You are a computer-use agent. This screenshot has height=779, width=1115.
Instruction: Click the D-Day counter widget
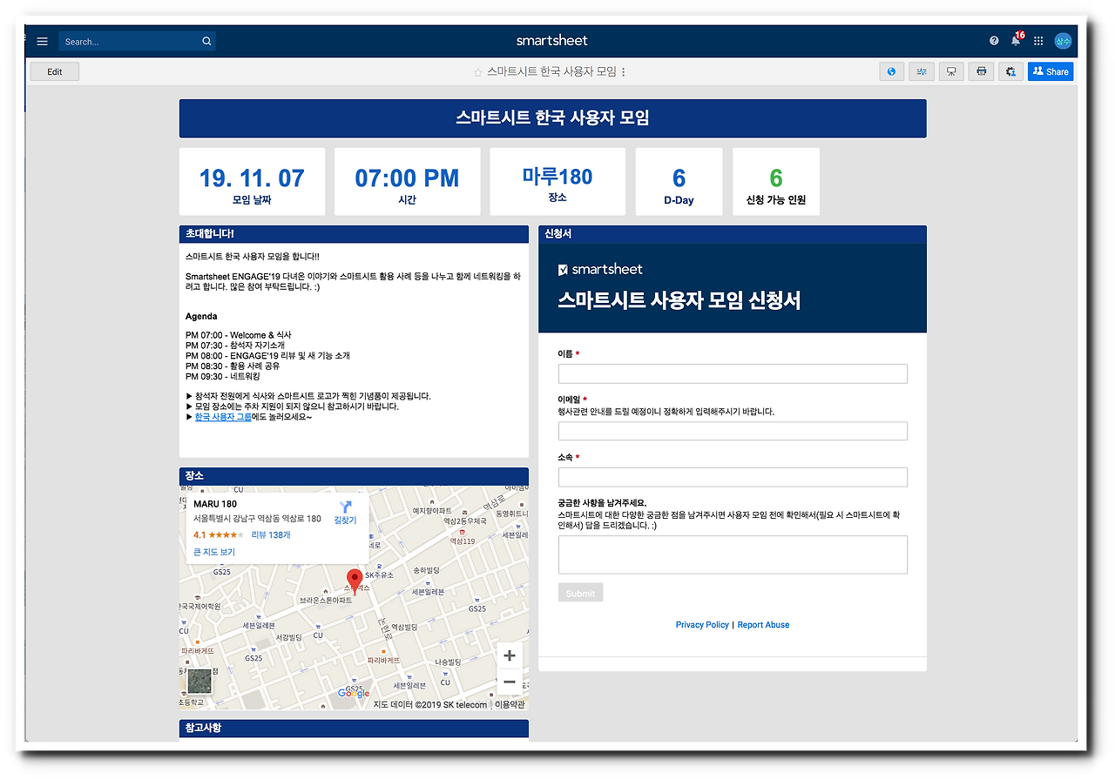pyautogui.click(x=679, y=181)
